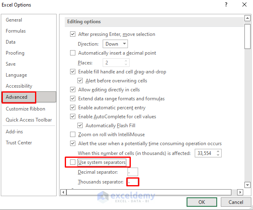Check the Use system separators box
The width and height of the screenshot is (253, 210).
[x=73, y=162]
